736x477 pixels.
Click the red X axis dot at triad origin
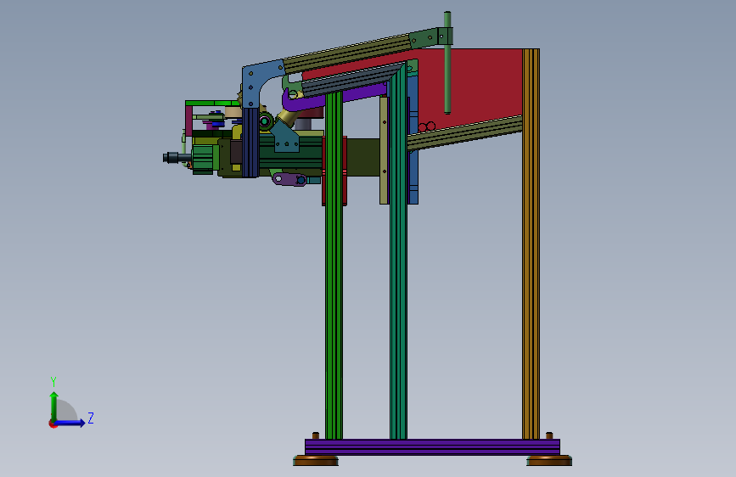pyautogui.click(x=52, y=424)
